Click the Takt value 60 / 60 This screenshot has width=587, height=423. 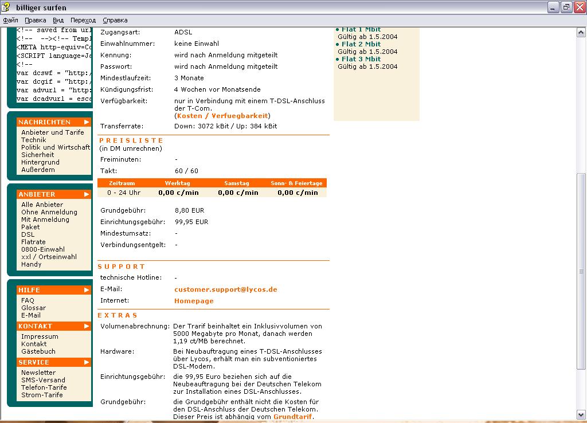click(x=186, y=171)
